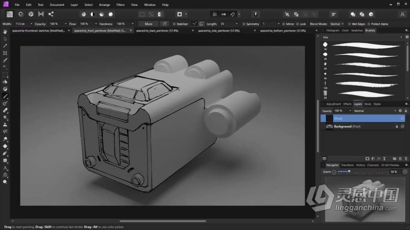Open the Filters menu
The height and width of the screenshot is (230, 410).
pos(120,5)
